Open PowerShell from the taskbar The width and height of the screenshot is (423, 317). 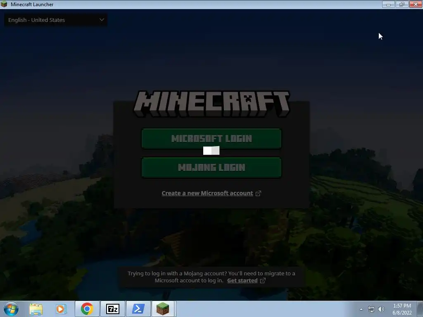[138, 309]
